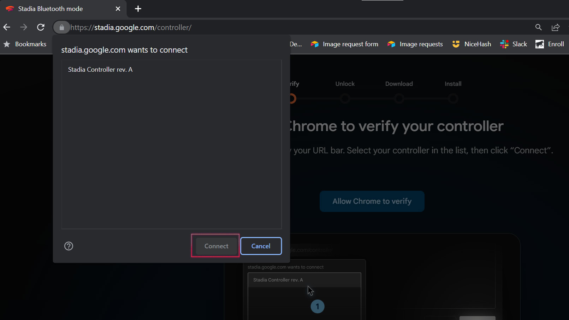The width and height of the screenshot is (569, 320).
Task: Click the Install step label
Action: click(453, 84)
